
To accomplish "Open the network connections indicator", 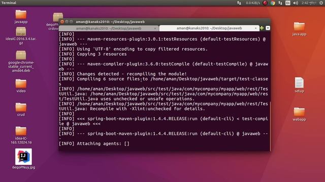I will pyautogui.click(x=280, y=3).
